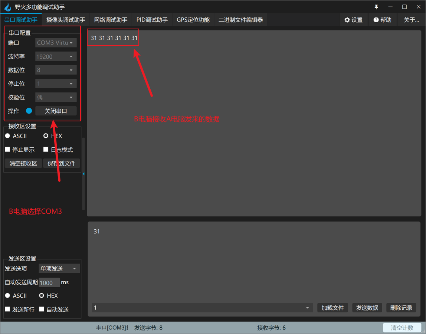This screenshot has height=334, width=426.
Task: Open the 数据位 dropdown
Action: coord(56,70)
